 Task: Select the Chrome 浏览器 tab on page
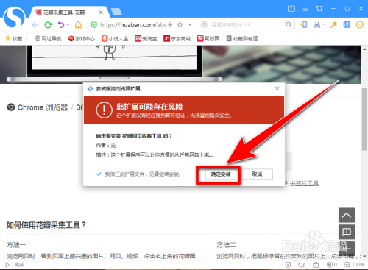click(38, 107)
